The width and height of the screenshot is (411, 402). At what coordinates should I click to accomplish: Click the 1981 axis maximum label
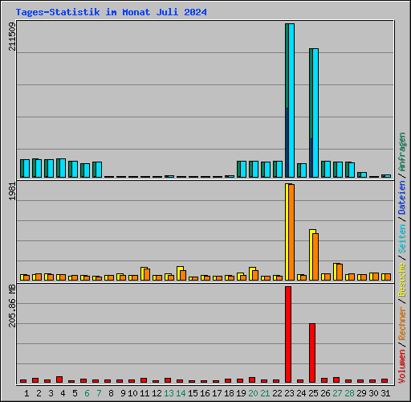pos(12,191)
